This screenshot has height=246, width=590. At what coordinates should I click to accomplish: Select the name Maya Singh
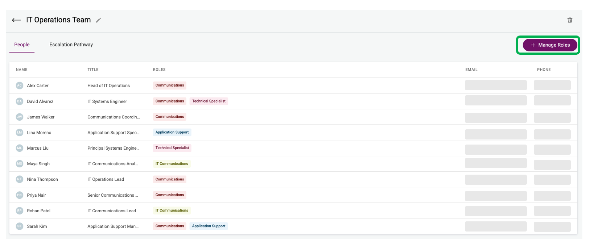38,164
